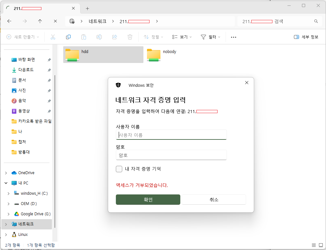Screen dimensions: 326x250
Task: Go back with the left arrow
Action: pos(9,21)
